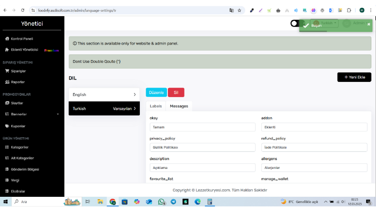Open Siparişler cart icon
The width and height of the screenshot is (376, 211).
coord(7,71)
